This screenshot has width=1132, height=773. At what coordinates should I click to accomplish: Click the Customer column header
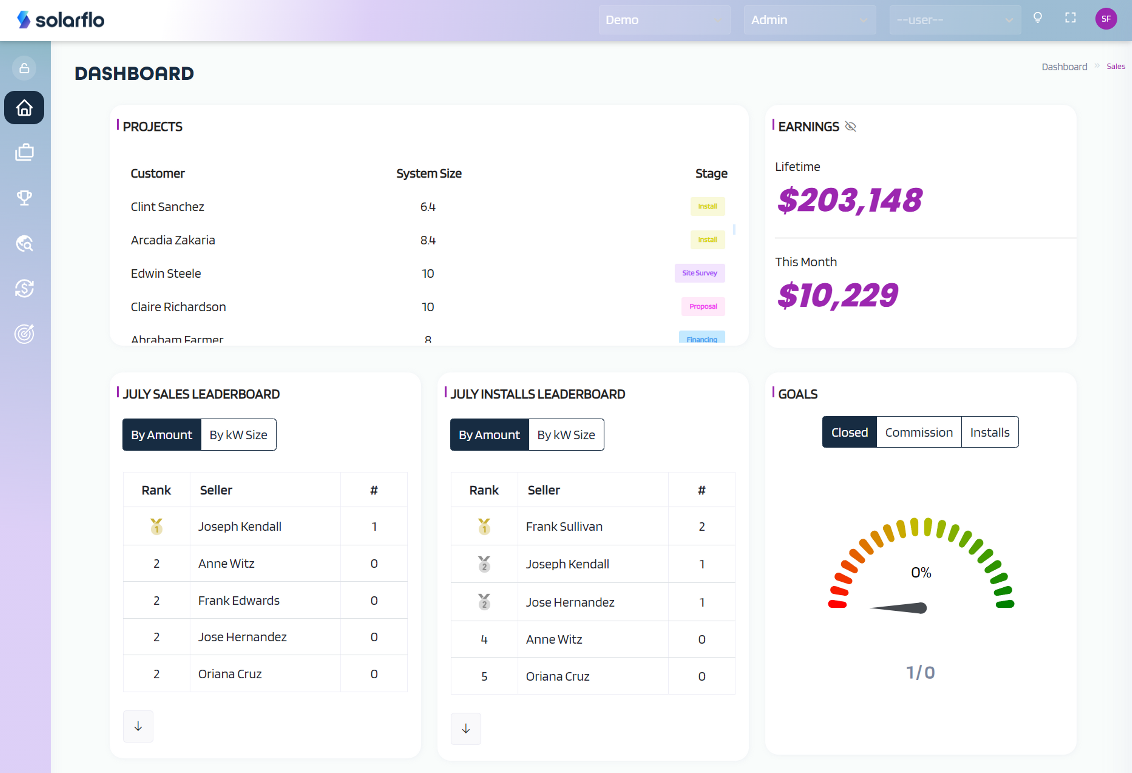point(157,173)
